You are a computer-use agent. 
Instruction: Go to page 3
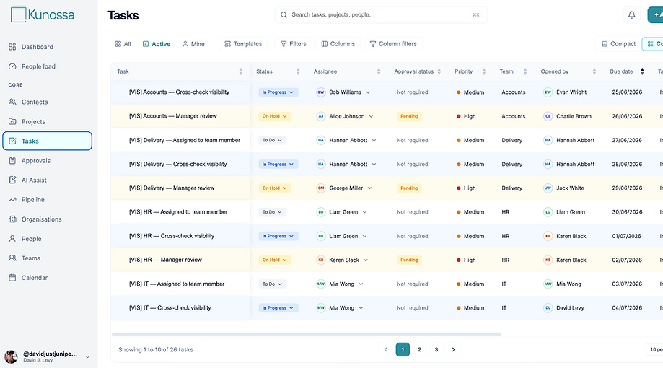tap(436, 349)
